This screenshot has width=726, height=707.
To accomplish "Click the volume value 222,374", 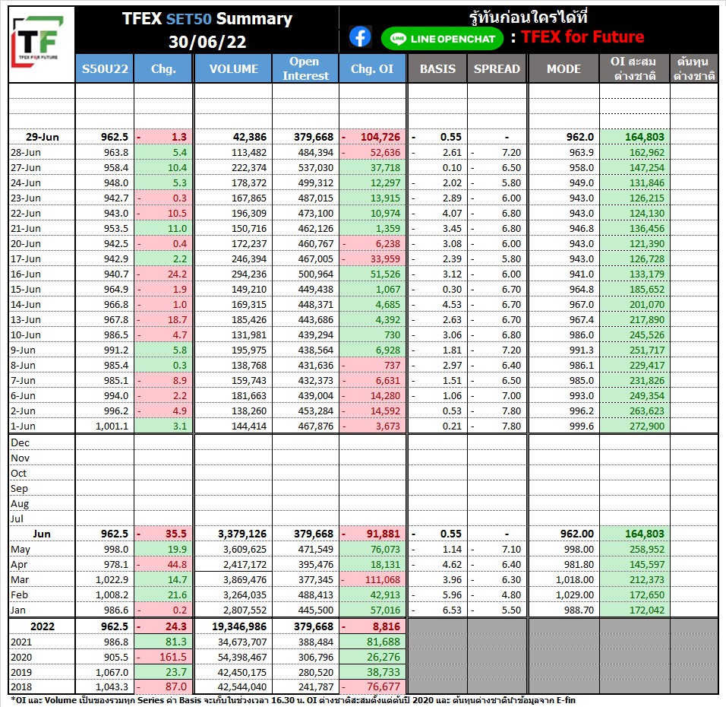I will pos(249,168).
